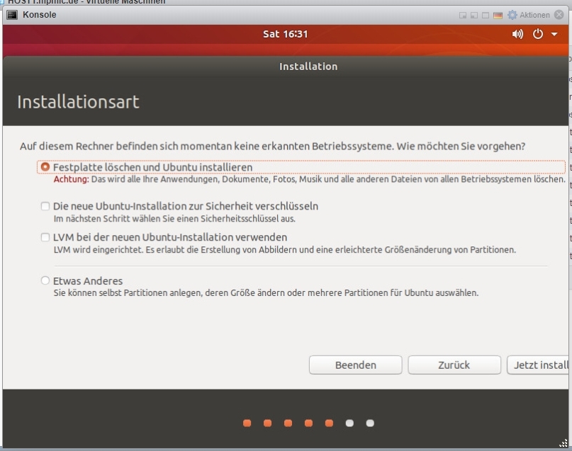
Task: Open the Sat 16:31 clock menu
Action: coord(285,34)
